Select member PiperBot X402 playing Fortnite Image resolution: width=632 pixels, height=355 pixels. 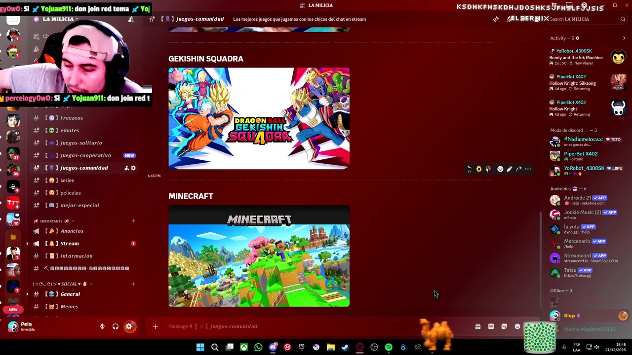(588, 156)
